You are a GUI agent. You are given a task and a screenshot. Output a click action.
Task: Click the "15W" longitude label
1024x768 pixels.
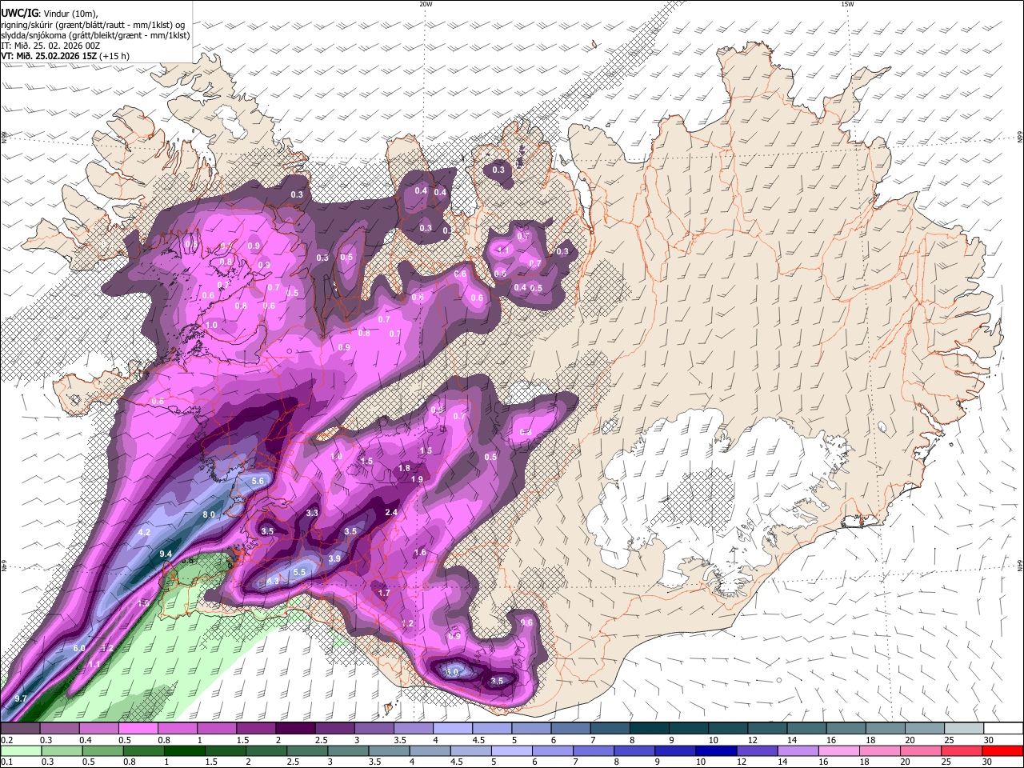click(847, 4)
